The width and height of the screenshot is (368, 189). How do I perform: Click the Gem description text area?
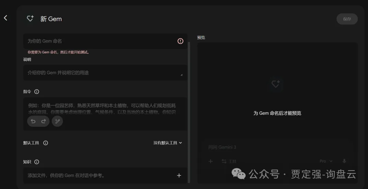click(102, 73)
